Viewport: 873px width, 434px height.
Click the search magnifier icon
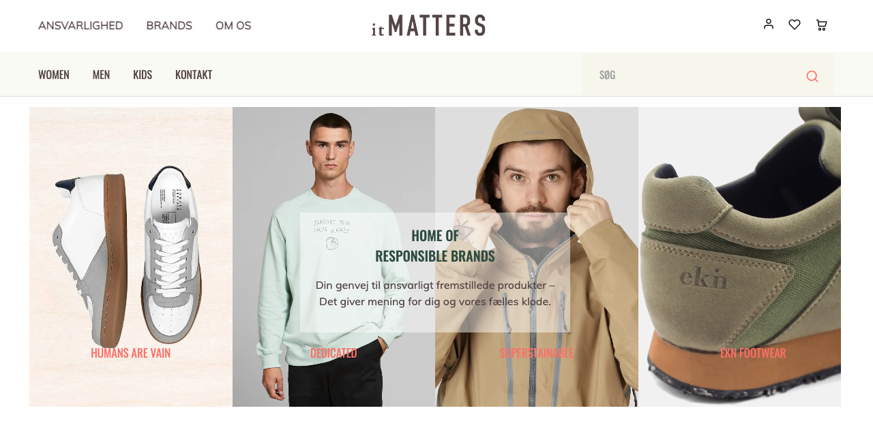click(812, 76)
